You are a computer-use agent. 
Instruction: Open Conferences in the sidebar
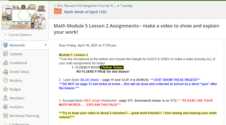tap(19, 124)
